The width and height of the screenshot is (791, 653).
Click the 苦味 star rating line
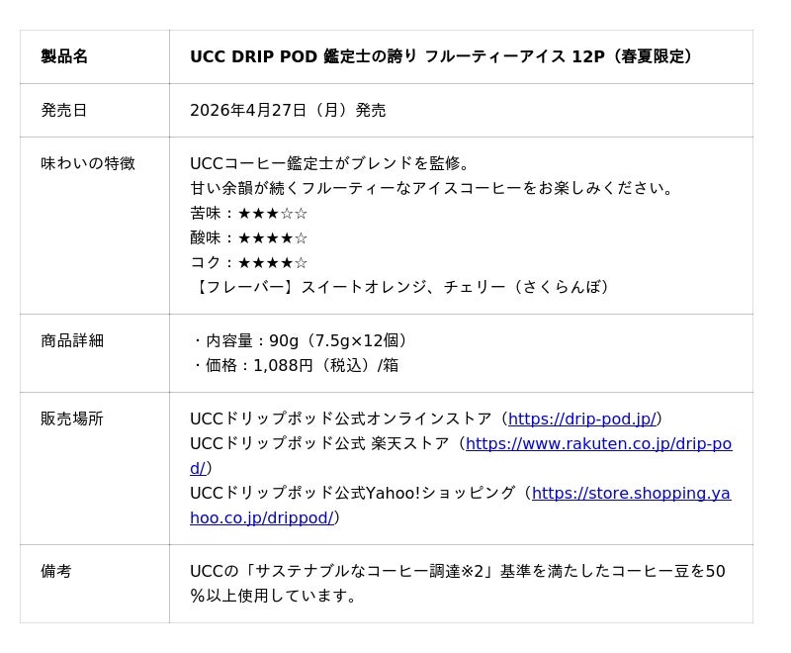(x=248, y=213)
